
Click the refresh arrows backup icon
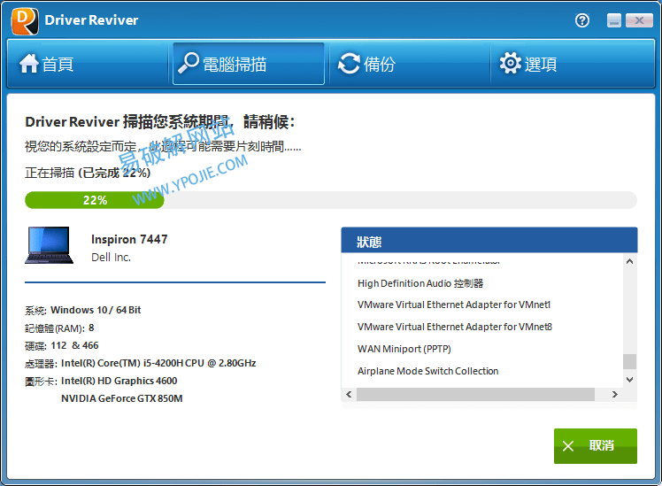(x=350, y=64)
